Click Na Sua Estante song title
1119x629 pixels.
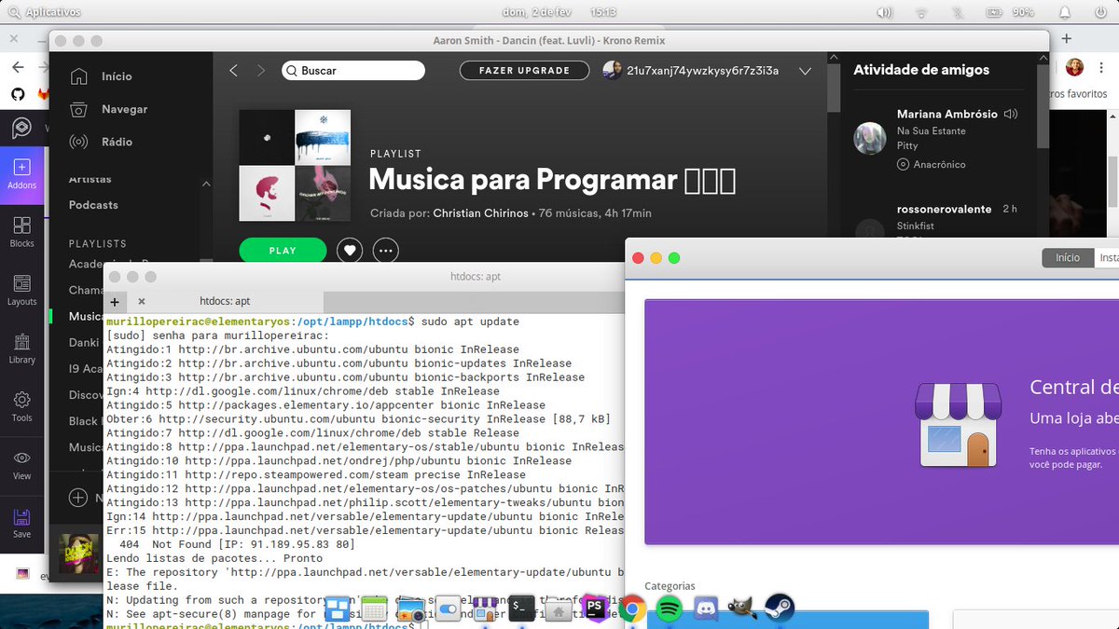point(931,131)
